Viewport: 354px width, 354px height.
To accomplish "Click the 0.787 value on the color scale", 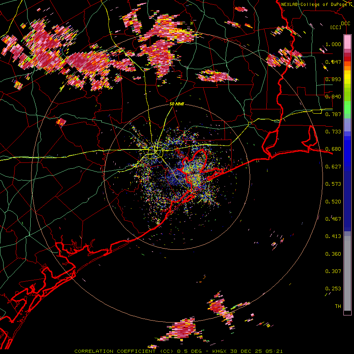I will pyautogui.click(x=333, y=114).
